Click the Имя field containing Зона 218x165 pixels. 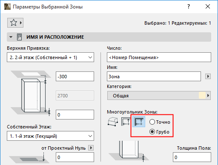[x=154, y=77]
